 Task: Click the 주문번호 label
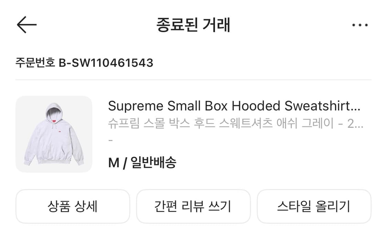pyautogui.click(x=35, y=63)
